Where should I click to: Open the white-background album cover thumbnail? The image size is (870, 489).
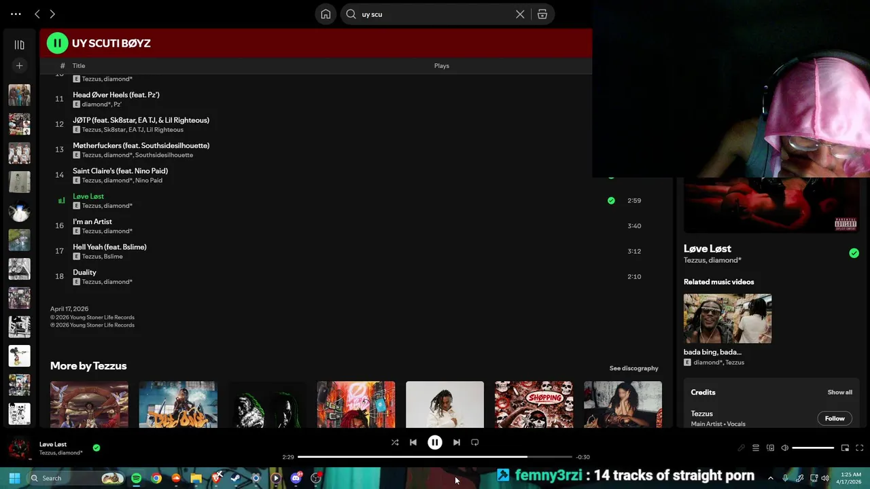(x=445, y=405)
